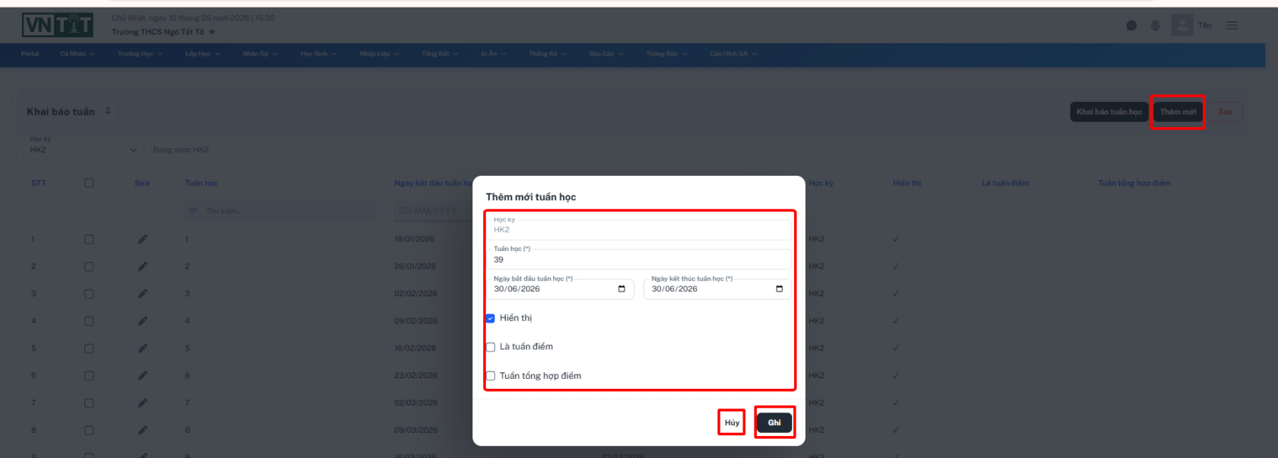Open the Portal menu item
This screenshot has height=458, width=1278.
click(30, 54)
